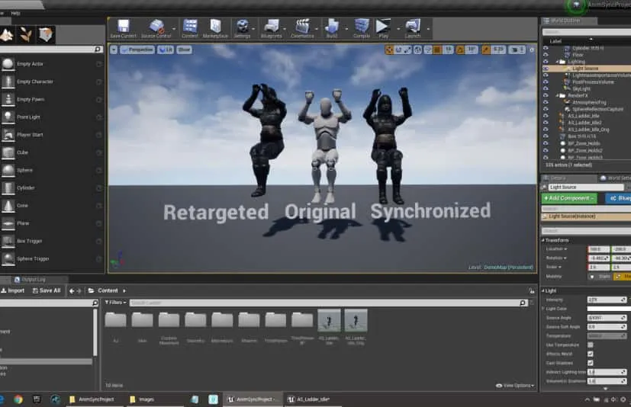Open the Lit view mode menu
The image size is (631, 407).
(166, 50)
